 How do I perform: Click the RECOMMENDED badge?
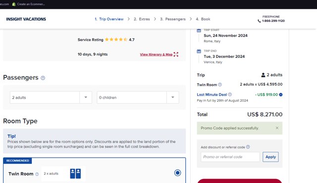pos(18,161)
